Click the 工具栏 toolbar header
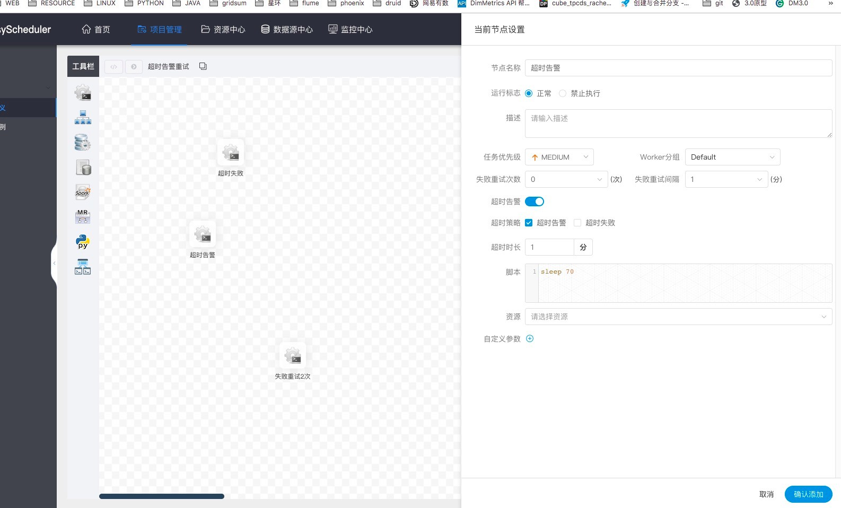 (x=83, y=66)
